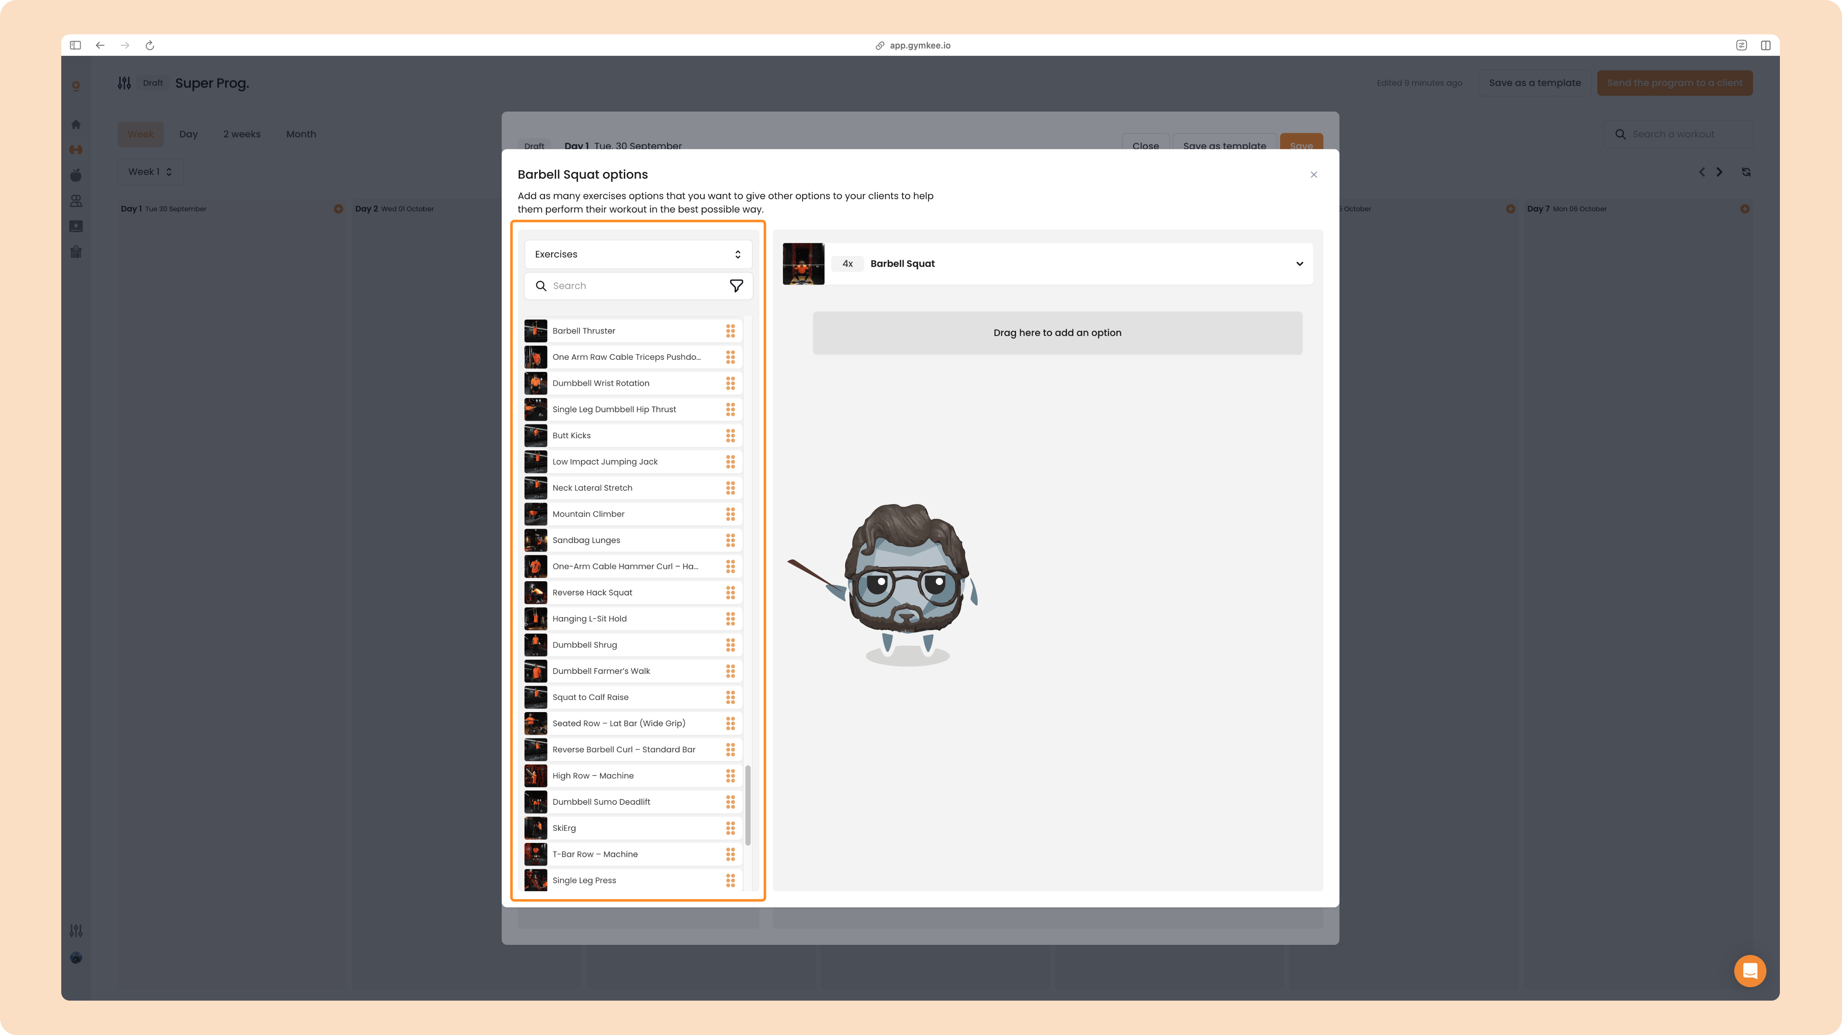Select the Seated Row – Lat Bar (Wide Grip) exercise
The image size is (1842, 1035).
[633, 723]
